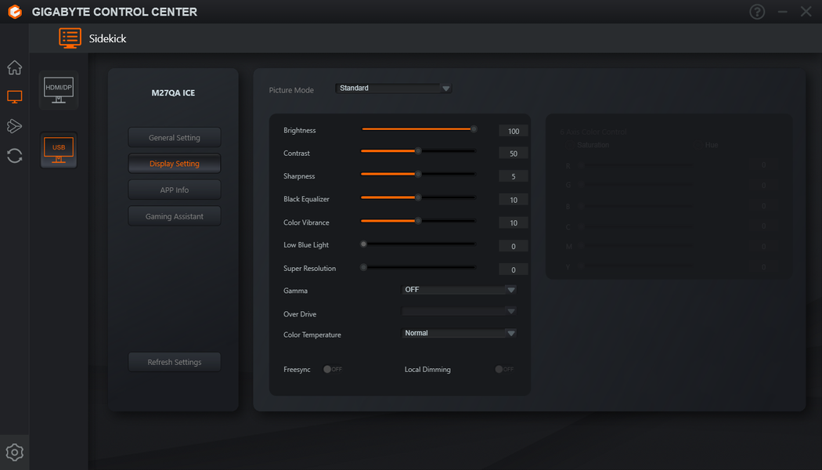The width and height of the screenshot is (822, 470).
Task: Open the Gamma dropdown
Action: (x=459, y=290)
